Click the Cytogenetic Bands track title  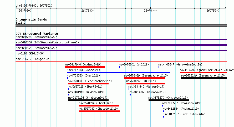[31, 19]
